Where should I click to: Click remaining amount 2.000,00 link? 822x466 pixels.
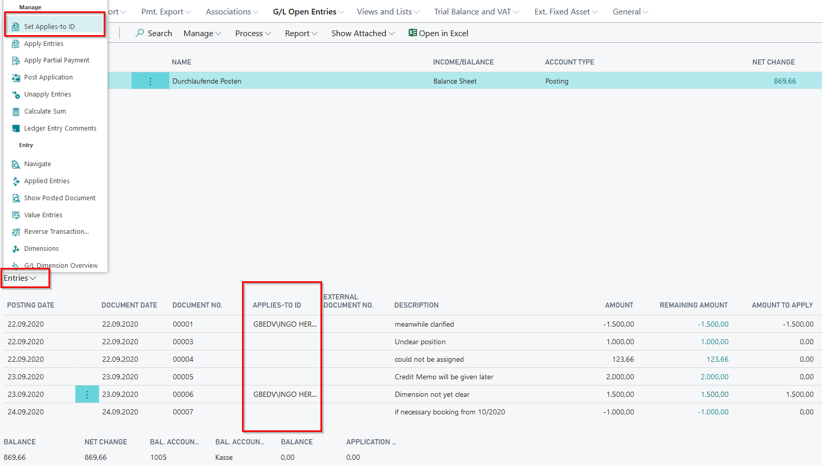(714, 377)
